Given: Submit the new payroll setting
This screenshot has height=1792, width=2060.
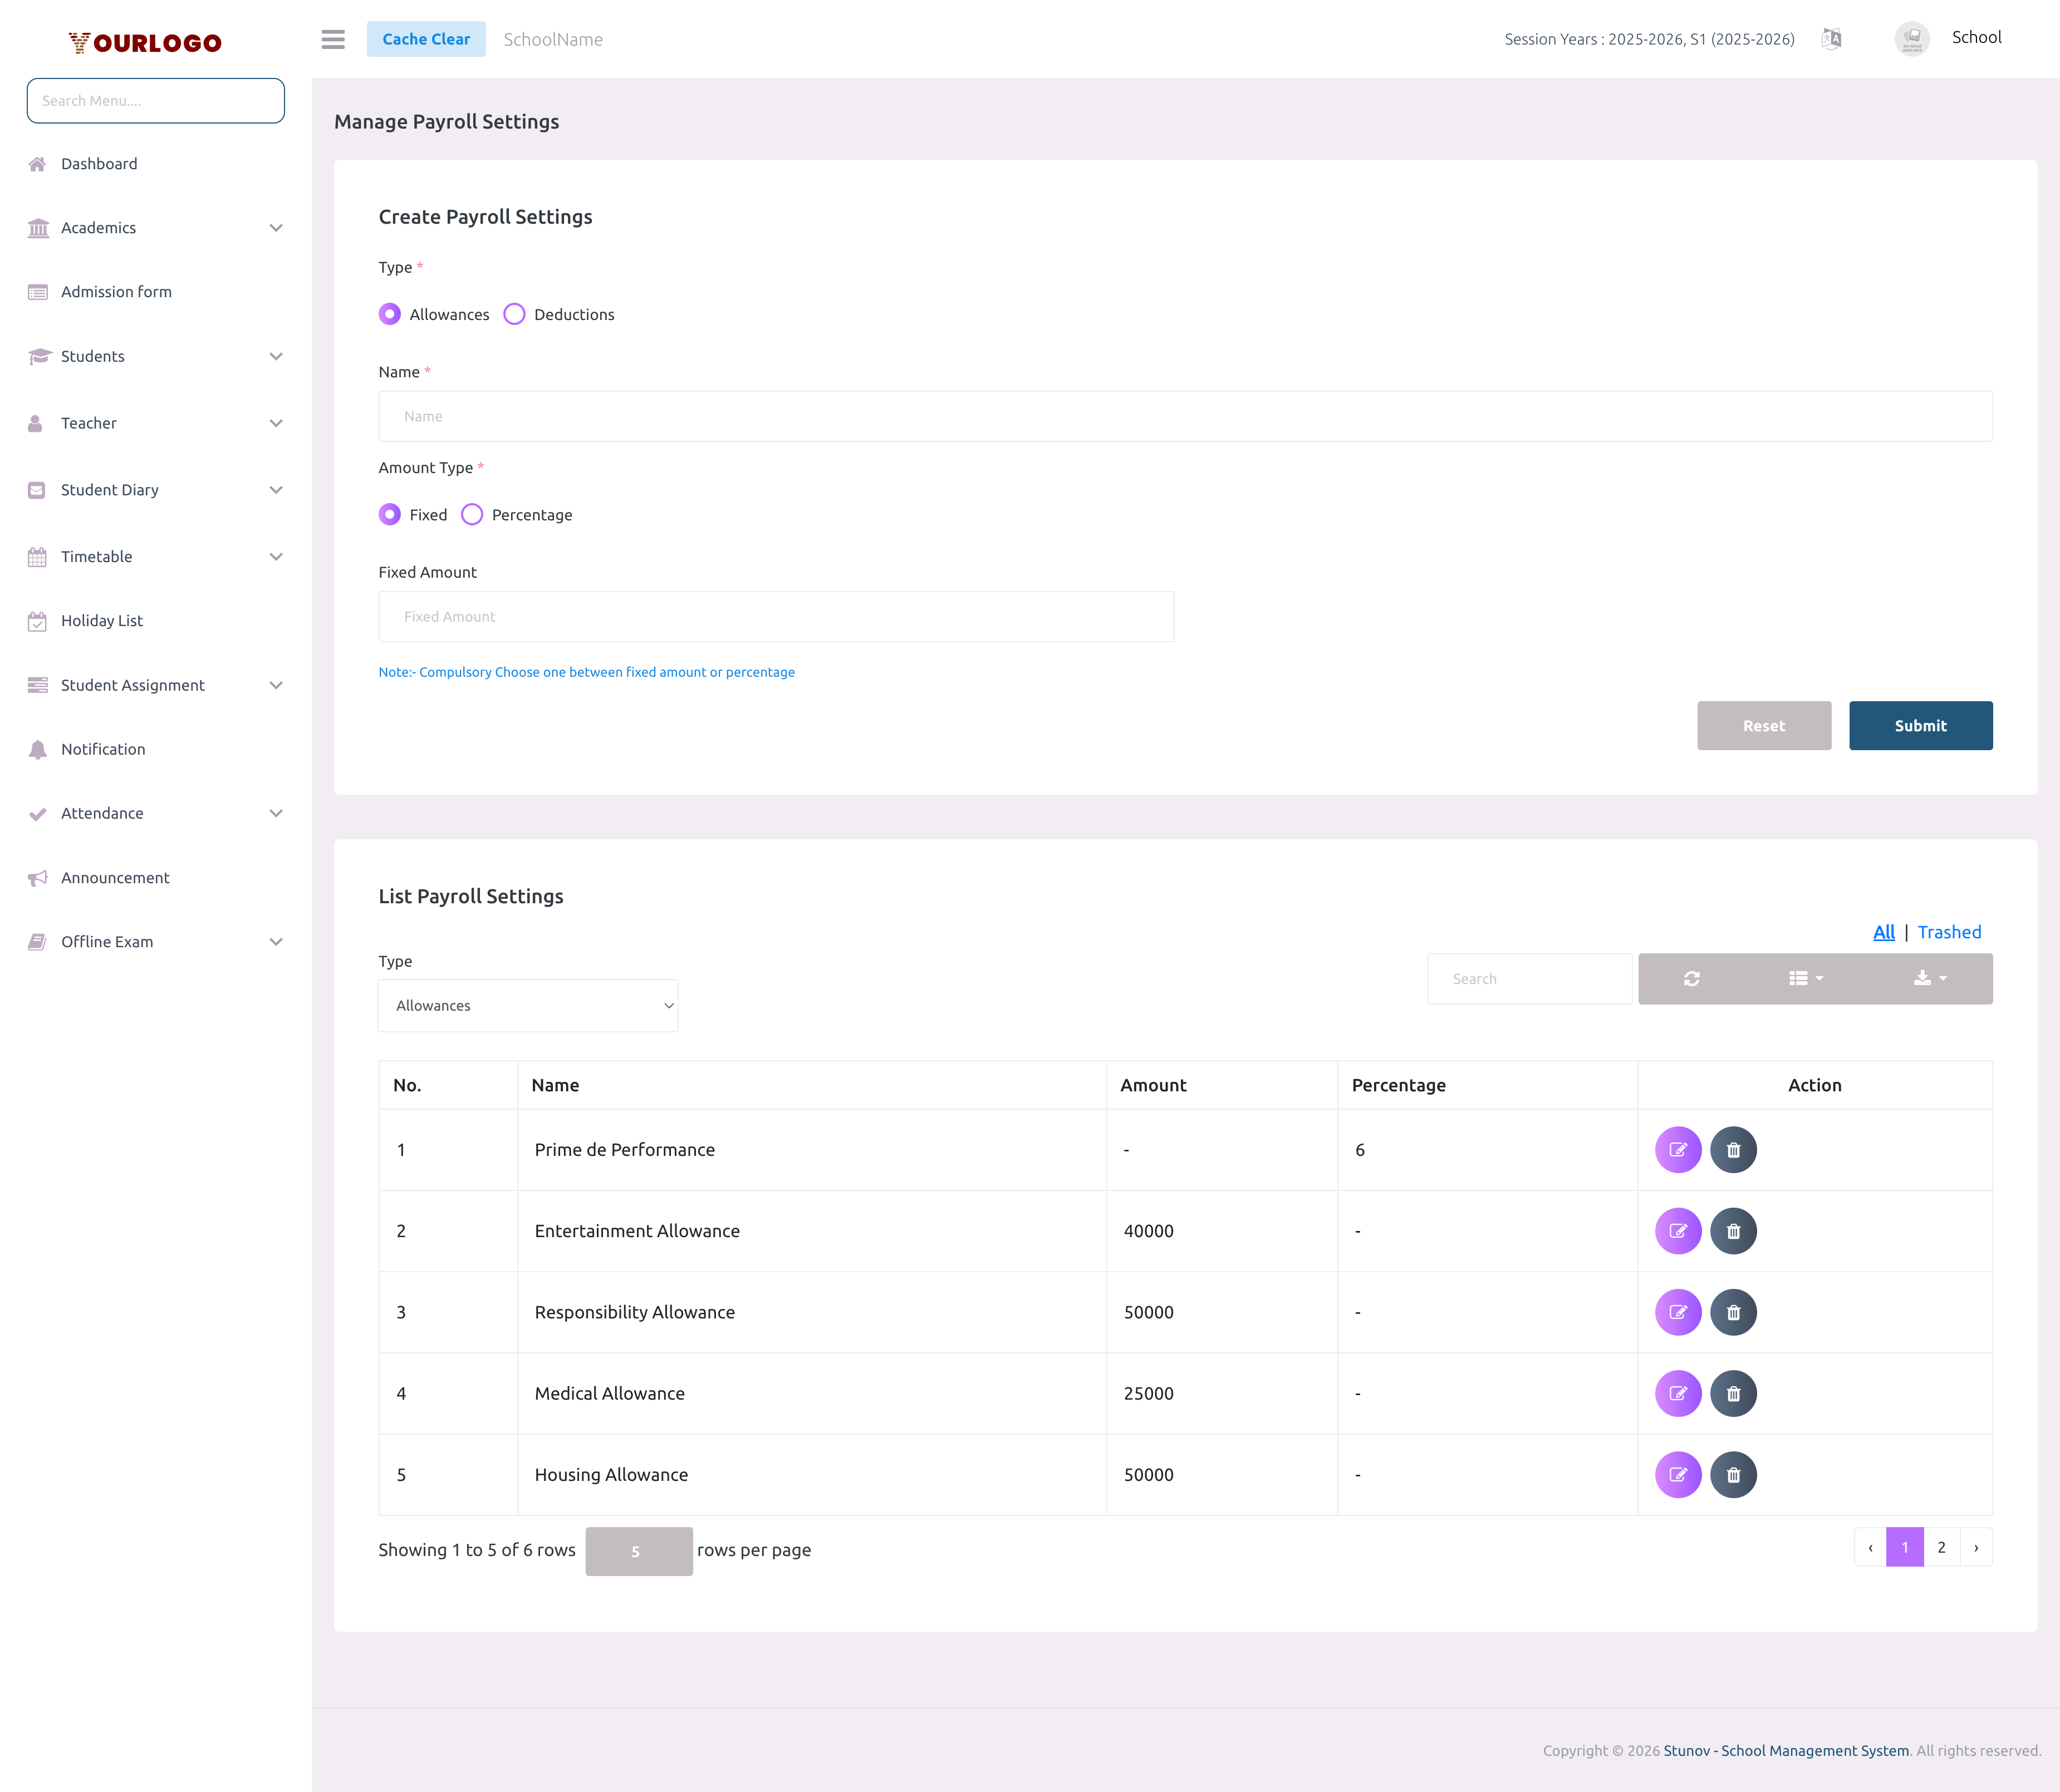Looking at the screenshot, I should (1920, 725).
